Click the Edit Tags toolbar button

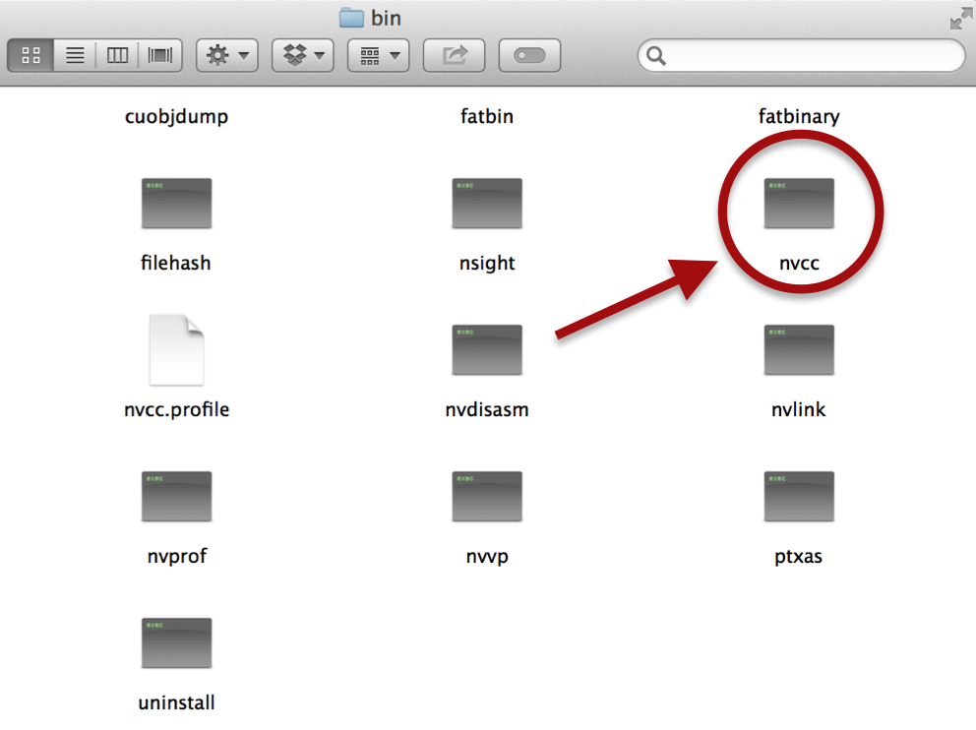tap(529, 55)
